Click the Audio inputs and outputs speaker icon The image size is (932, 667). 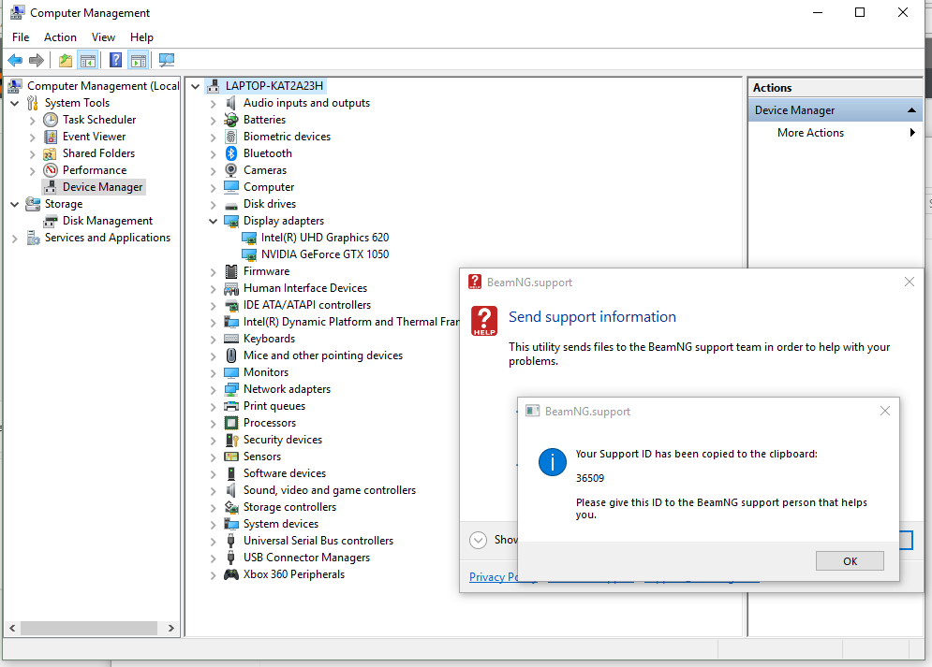231,103
